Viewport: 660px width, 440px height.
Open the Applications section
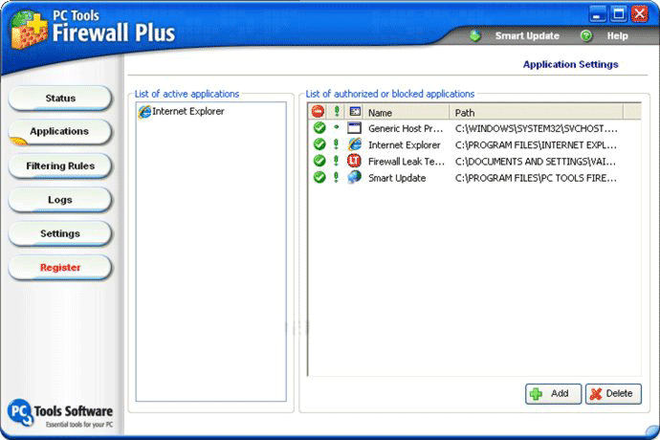(60, 132)
